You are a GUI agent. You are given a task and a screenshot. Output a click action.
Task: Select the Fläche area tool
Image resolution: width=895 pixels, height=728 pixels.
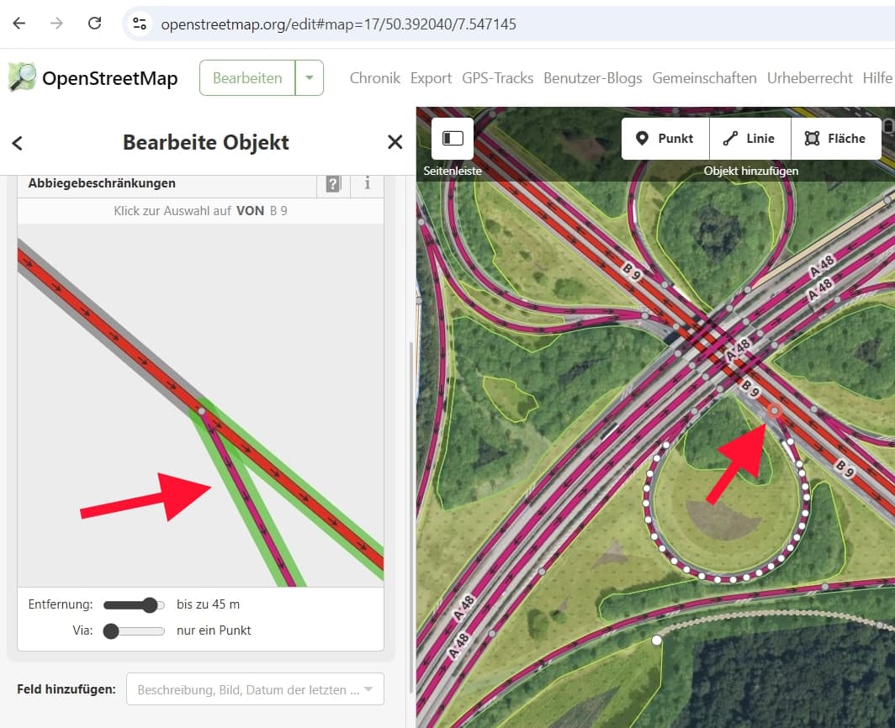(x=835, y=139)
